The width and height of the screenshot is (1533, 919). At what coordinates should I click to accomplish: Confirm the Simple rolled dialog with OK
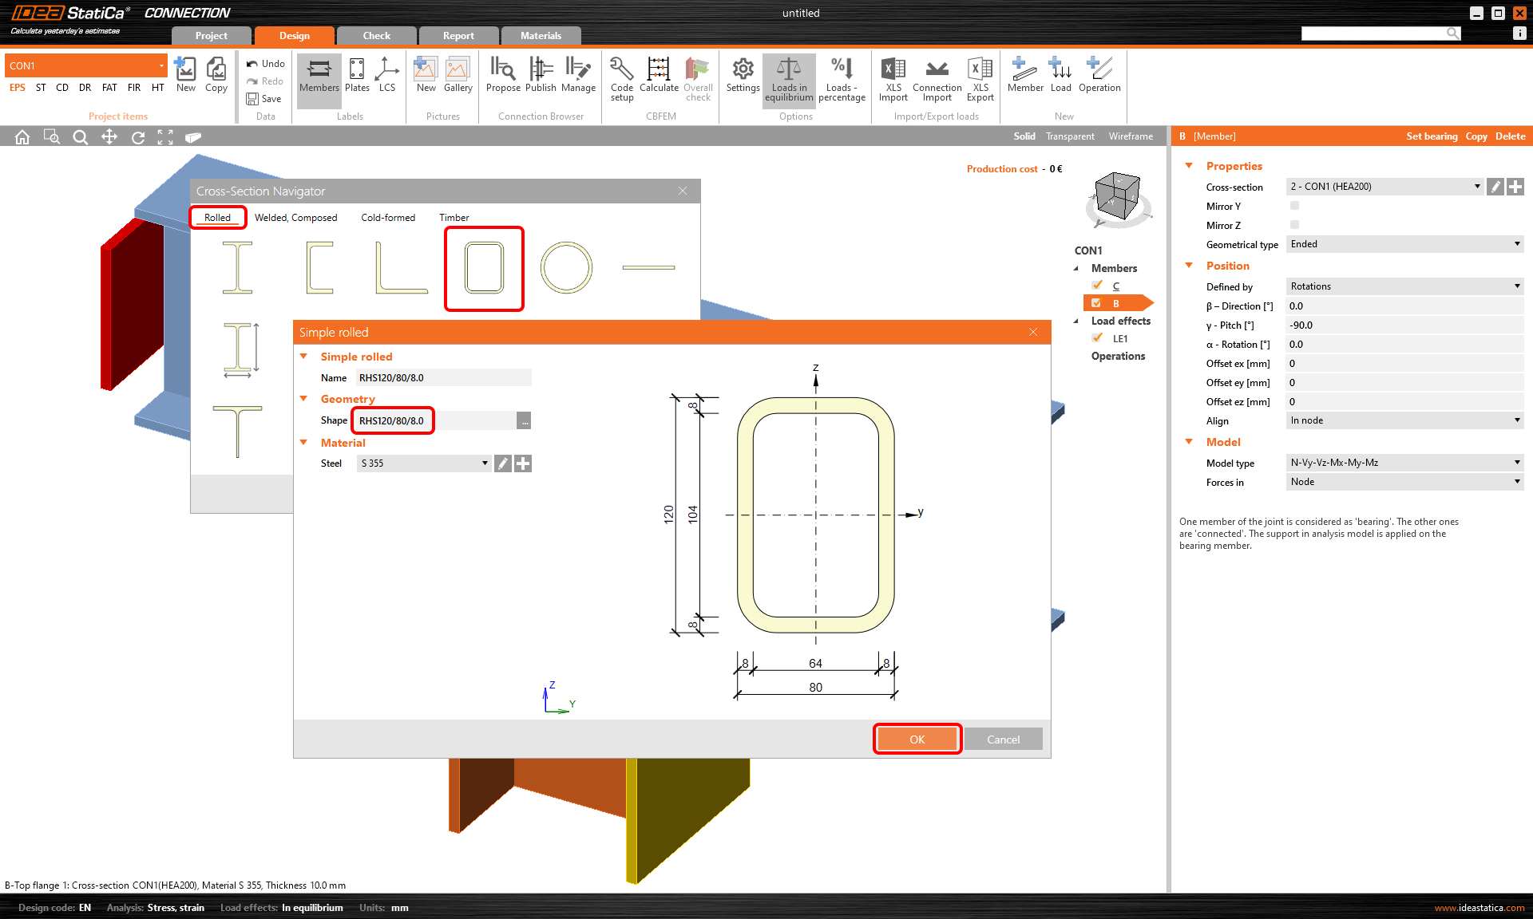(917, 739)
